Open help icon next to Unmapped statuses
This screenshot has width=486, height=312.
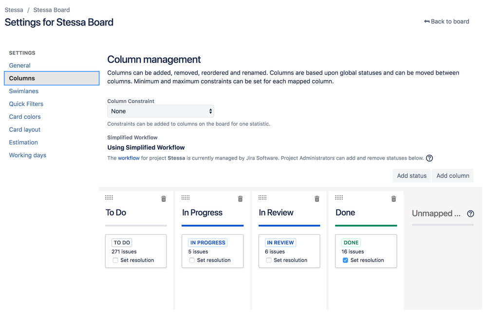point(470,214)
